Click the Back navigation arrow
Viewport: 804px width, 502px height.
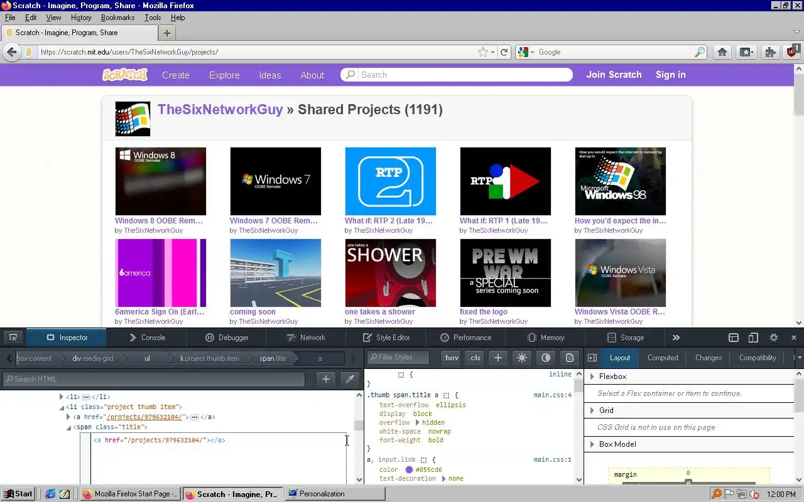(11, 52)
